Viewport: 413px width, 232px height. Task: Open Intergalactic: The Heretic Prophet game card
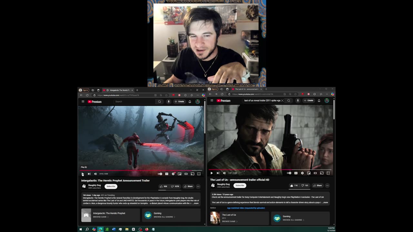pyautogui.click(x=111, y=215)
